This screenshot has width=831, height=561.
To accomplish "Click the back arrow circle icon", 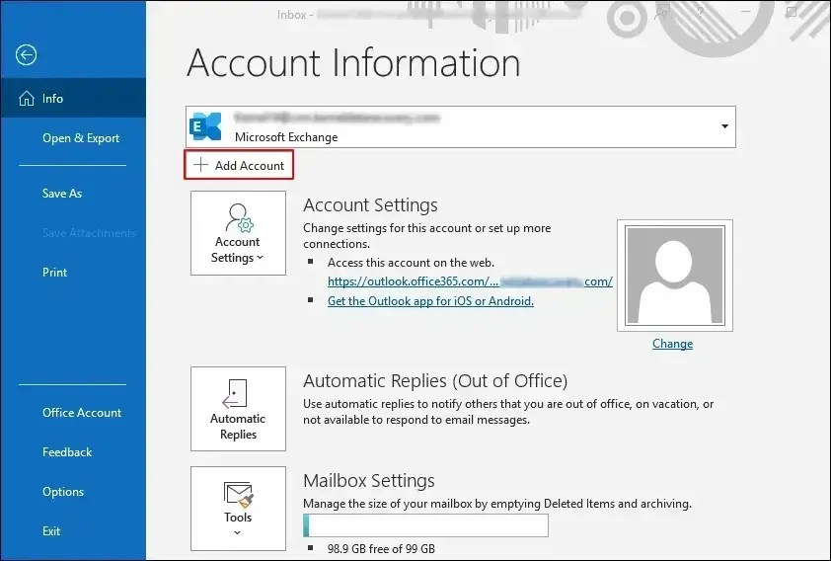I will click(x=26, y=54).
